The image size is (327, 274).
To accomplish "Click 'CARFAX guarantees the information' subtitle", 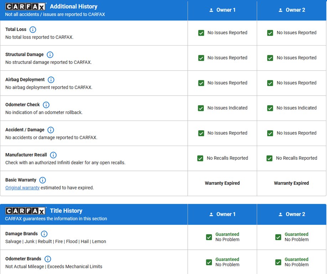I will click(x=56, y=219).
